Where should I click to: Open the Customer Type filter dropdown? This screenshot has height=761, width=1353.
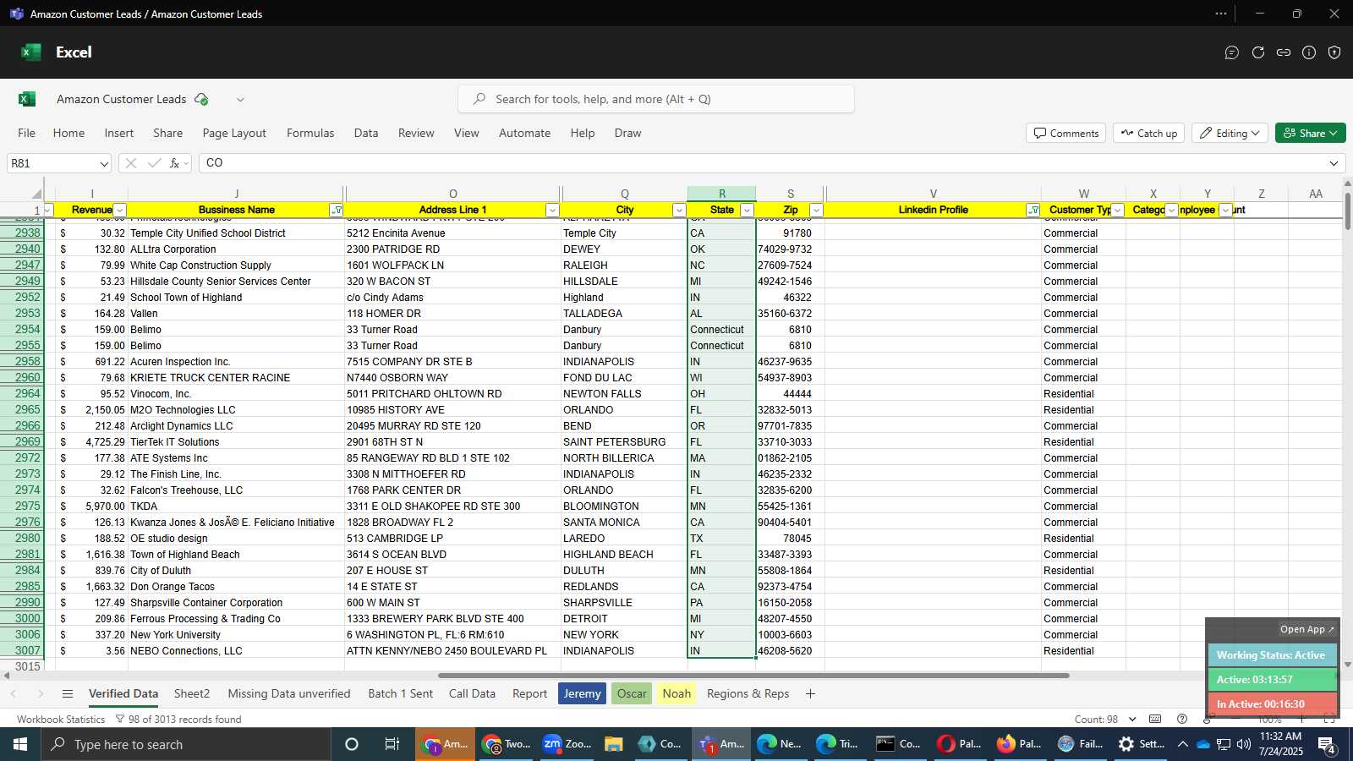click(1117, 210)
